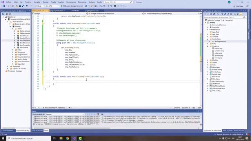Click the Windows taskbar search box
Viewport: 251px width, 141px height.
(29, 138)
